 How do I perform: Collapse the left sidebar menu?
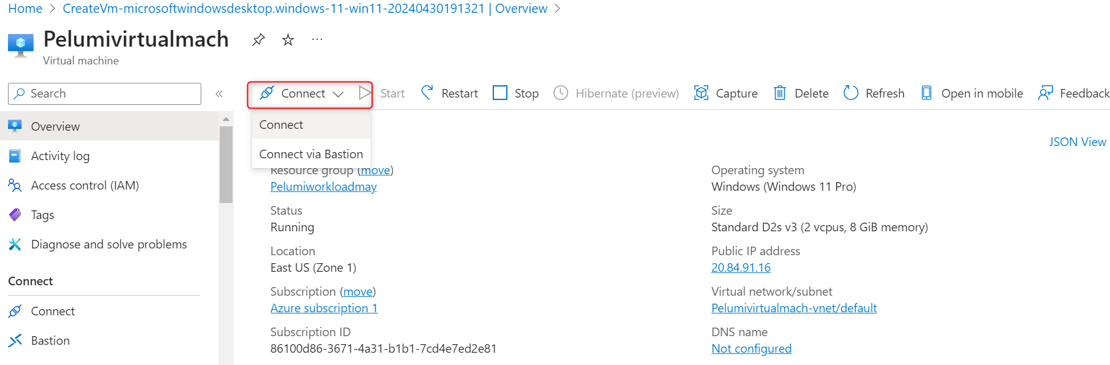219,94
